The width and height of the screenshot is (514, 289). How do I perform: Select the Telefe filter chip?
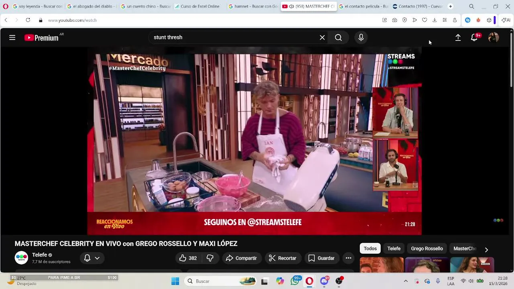pyautogui.click(x=394, y=248)
